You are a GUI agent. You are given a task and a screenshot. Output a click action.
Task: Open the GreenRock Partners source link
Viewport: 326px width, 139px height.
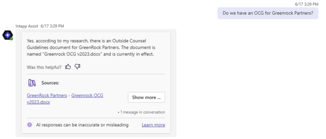(47, 95)
